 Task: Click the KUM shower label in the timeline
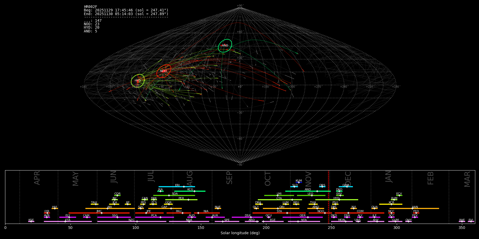coord(299,181)
